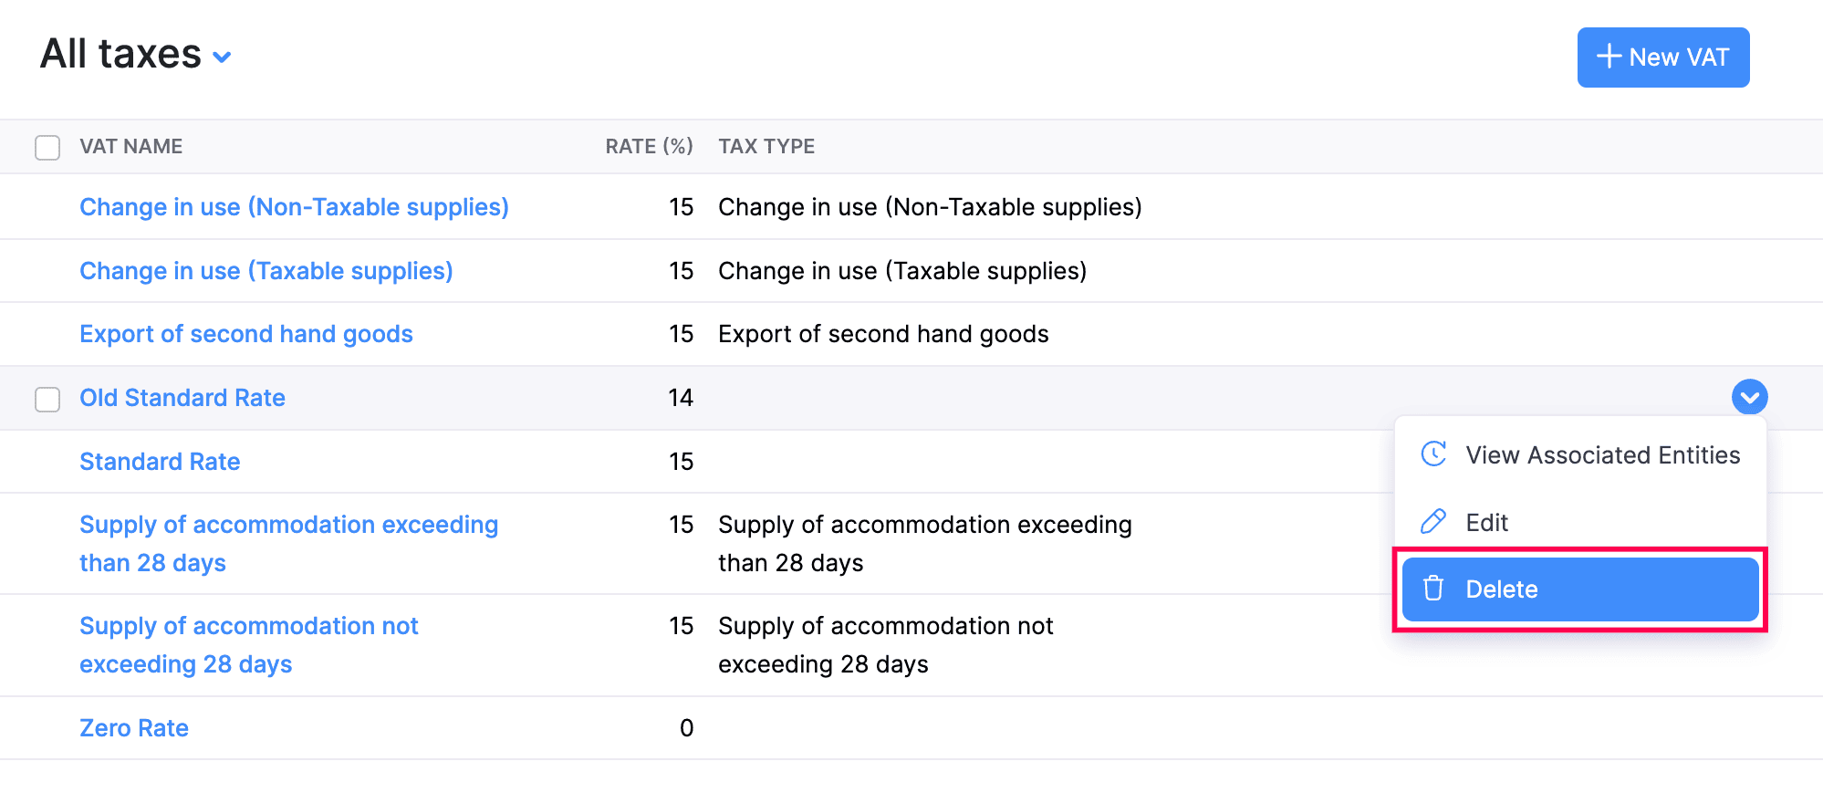The height and width of the screenshot is (803, 1823).
Task: Open the Old Standard Rate tax
Action: [x=182, y=398]
